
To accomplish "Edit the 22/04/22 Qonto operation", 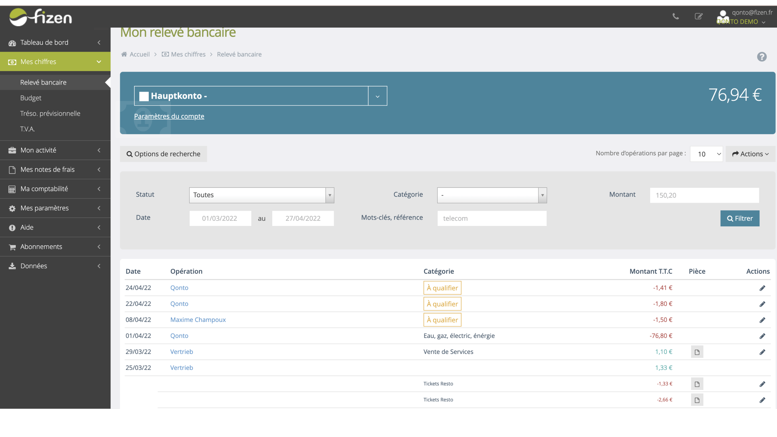I will pos(762,304).
